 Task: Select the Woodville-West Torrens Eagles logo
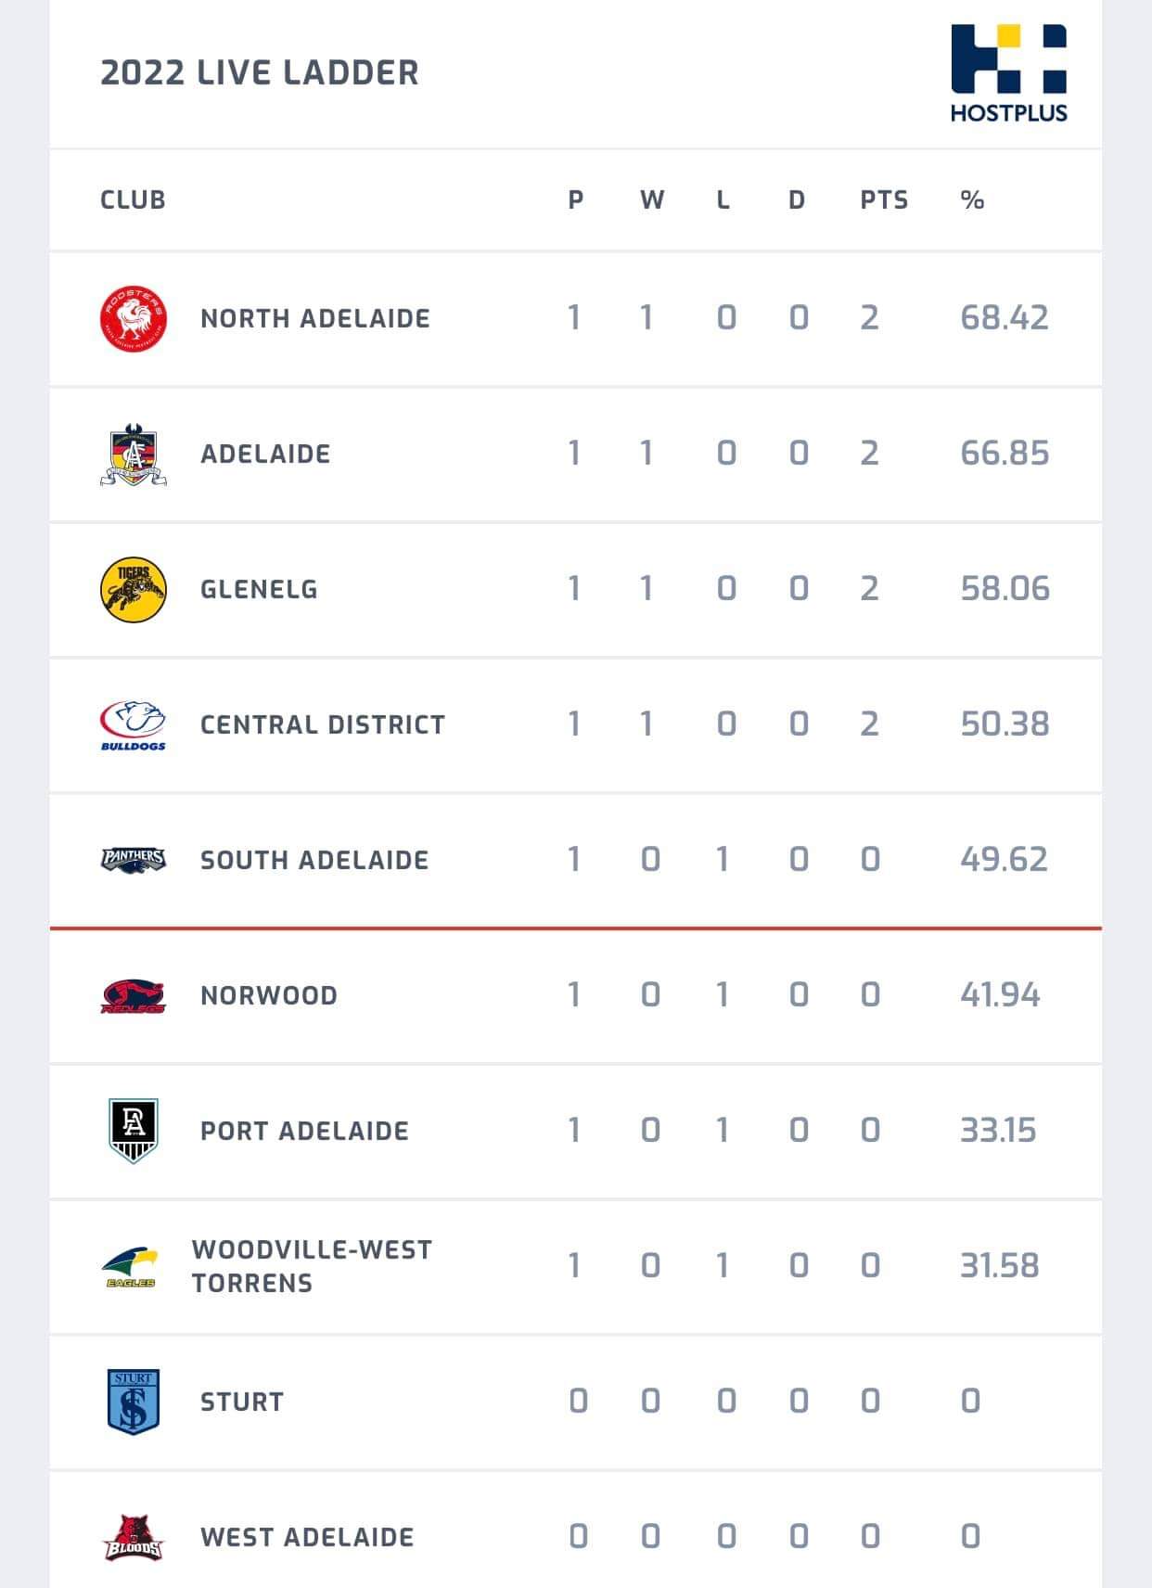coord(131,1266)
